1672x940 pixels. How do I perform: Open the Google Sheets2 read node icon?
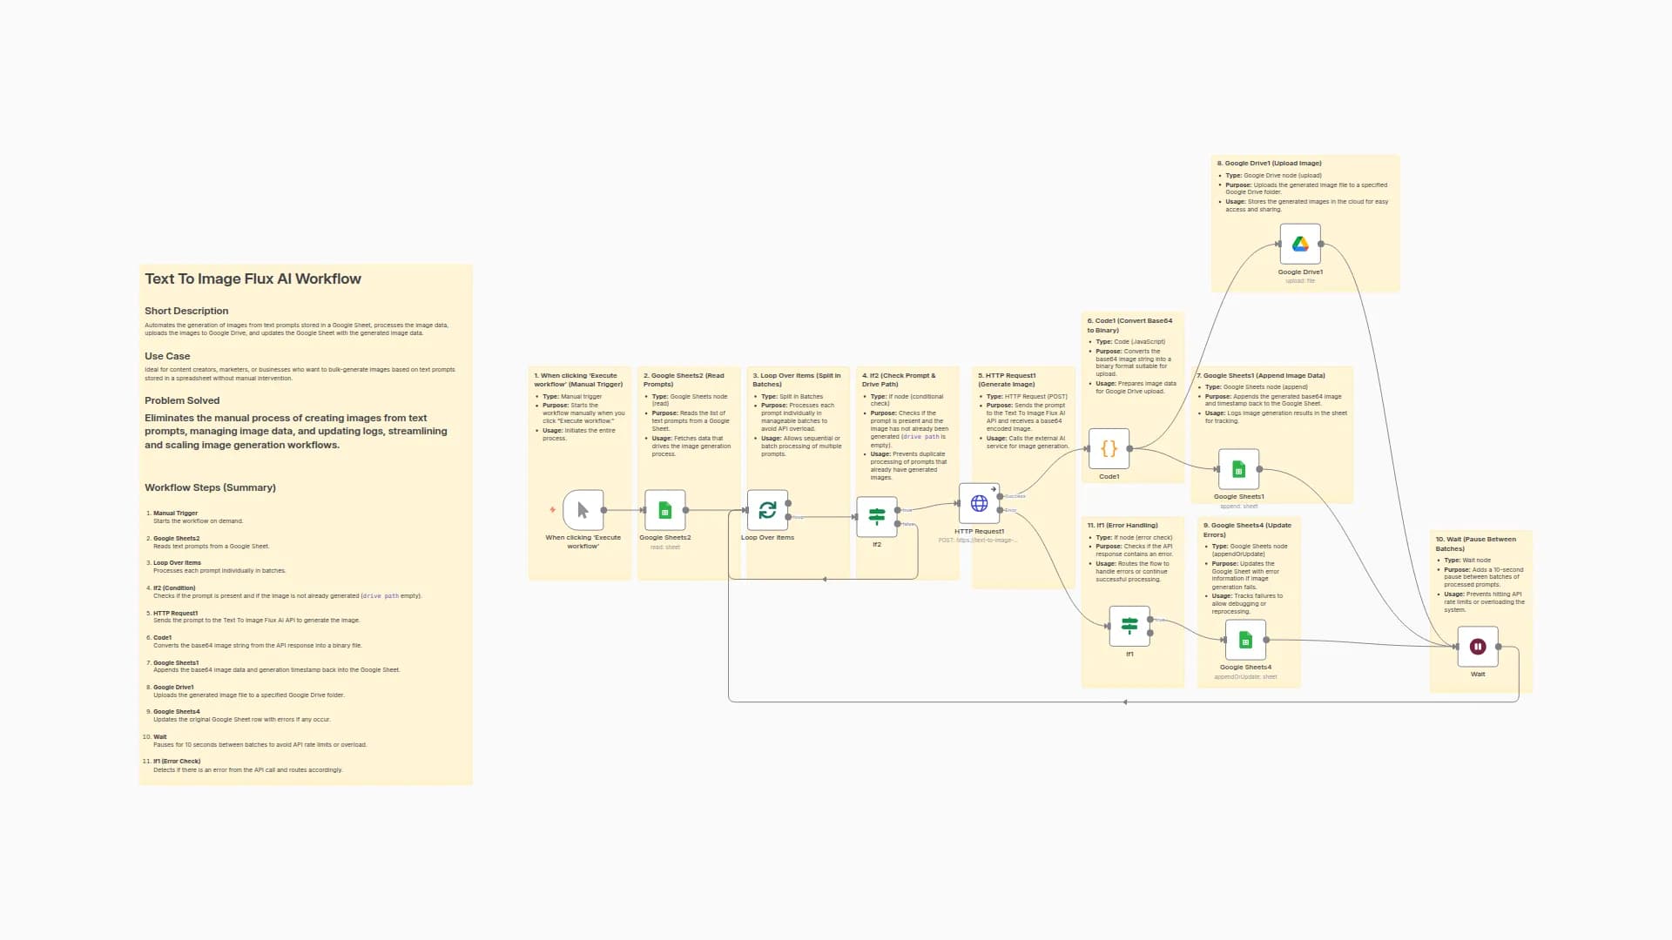(x=664, y=509)
